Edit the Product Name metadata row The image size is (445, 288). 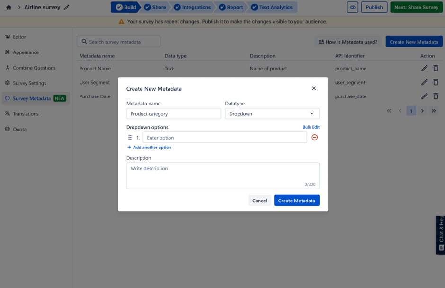coord(424,68)
